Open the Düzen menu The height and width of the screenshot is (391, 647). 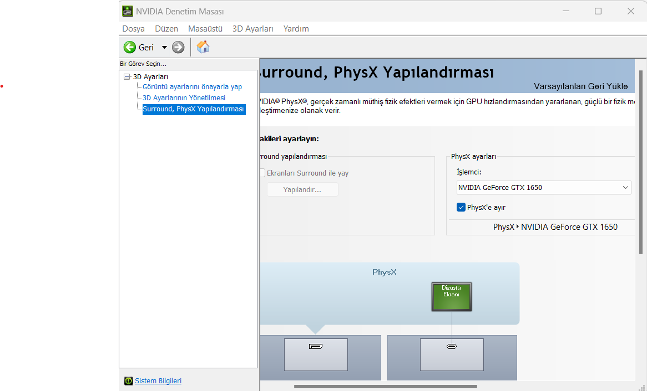pos(166,29)
